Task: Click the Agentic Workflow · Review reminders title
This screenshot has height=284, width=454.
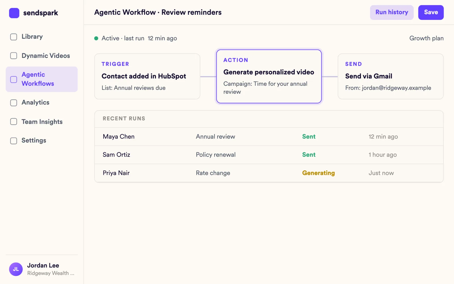Action: 158,12
